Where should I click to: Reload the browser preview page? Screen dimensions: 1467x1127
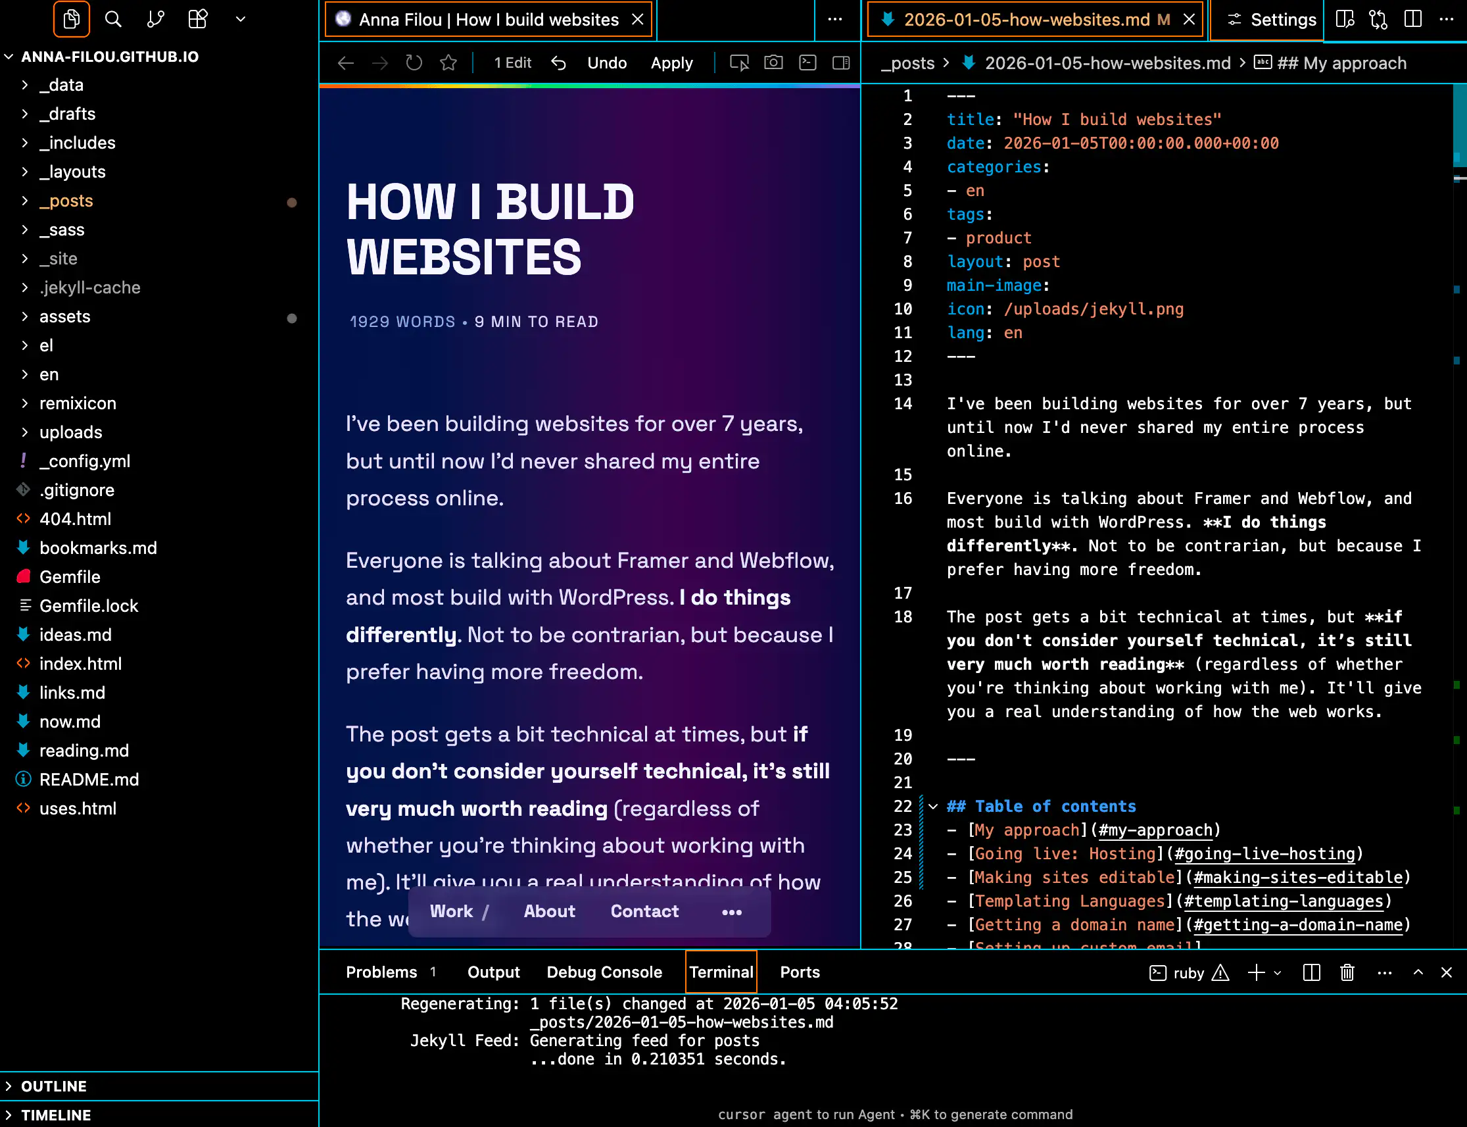click(414, 63)
